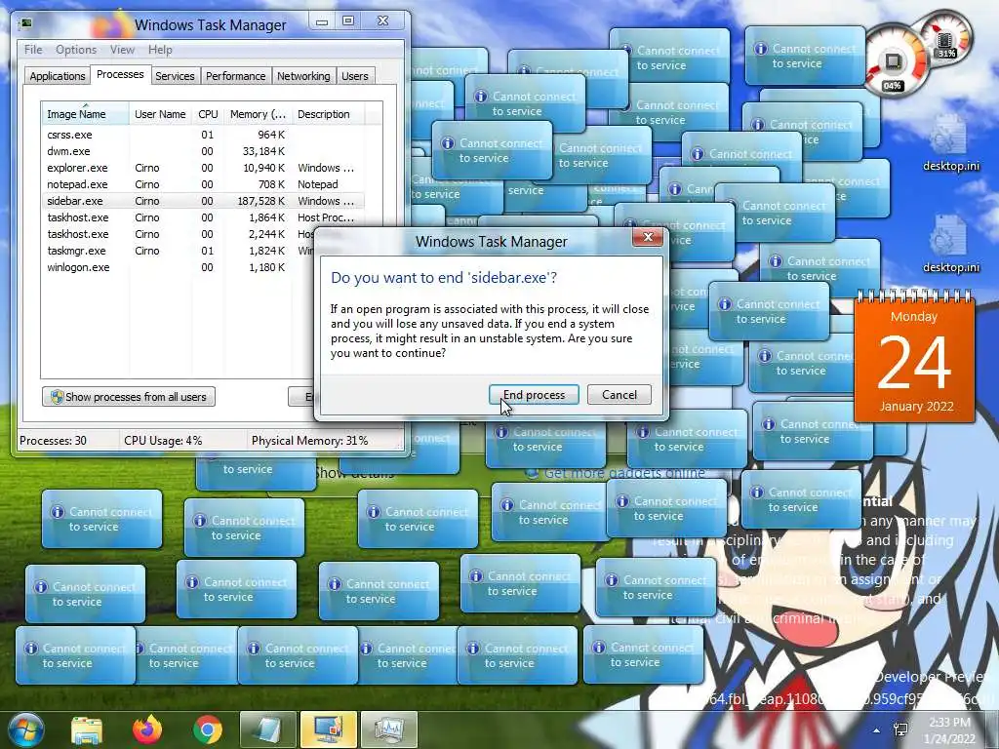
Task: Open the Windows Start menu orb
Action: tap(24, 729)
